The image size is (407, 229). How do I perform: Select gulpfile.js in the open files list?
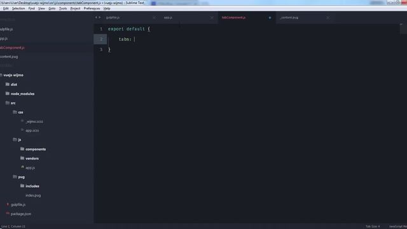pyautogui.click(x=6, y=29)
